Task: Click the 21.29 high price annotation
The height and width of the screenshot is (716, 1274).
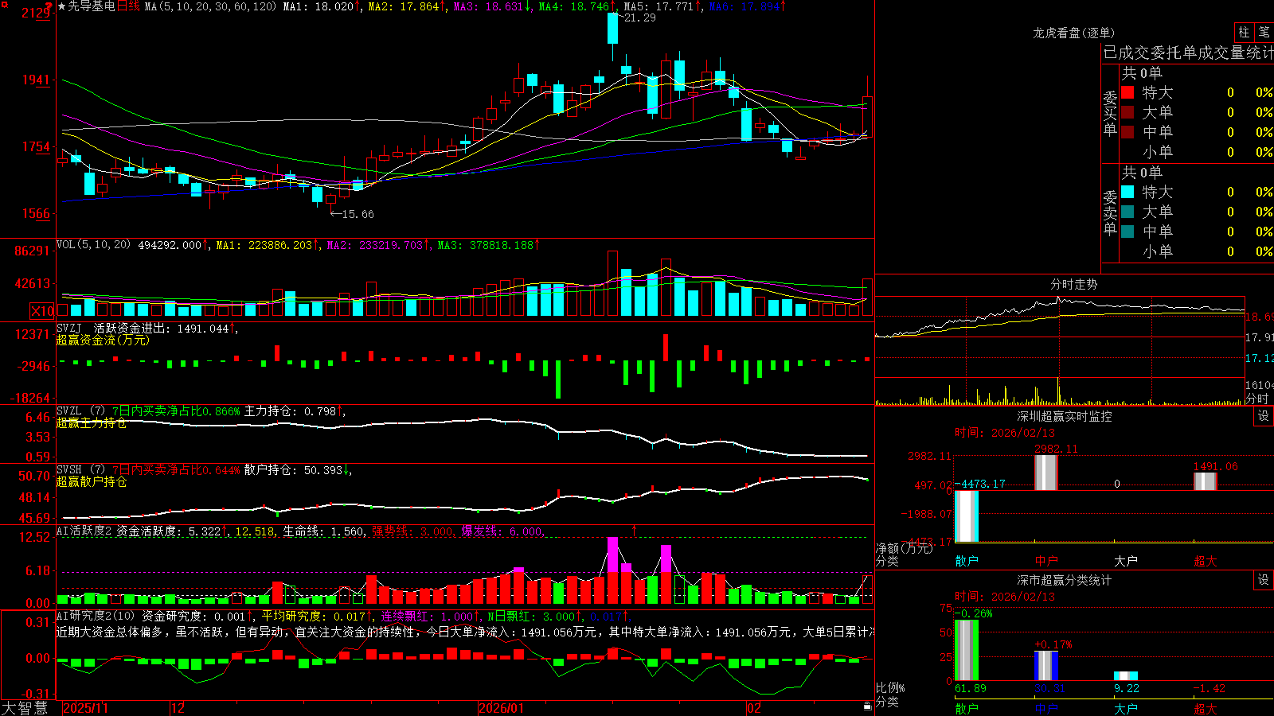Action: 640,18
